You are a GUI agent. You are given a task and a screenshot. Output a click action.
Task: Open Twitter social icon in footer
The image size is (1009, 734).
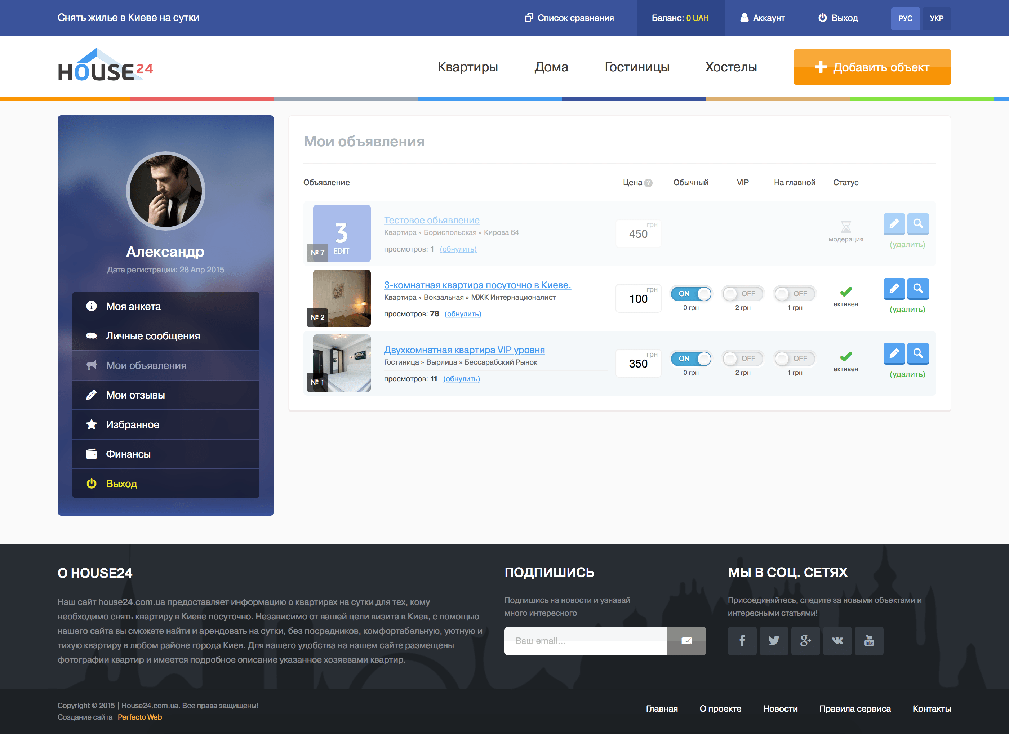[x=774, y=641]
